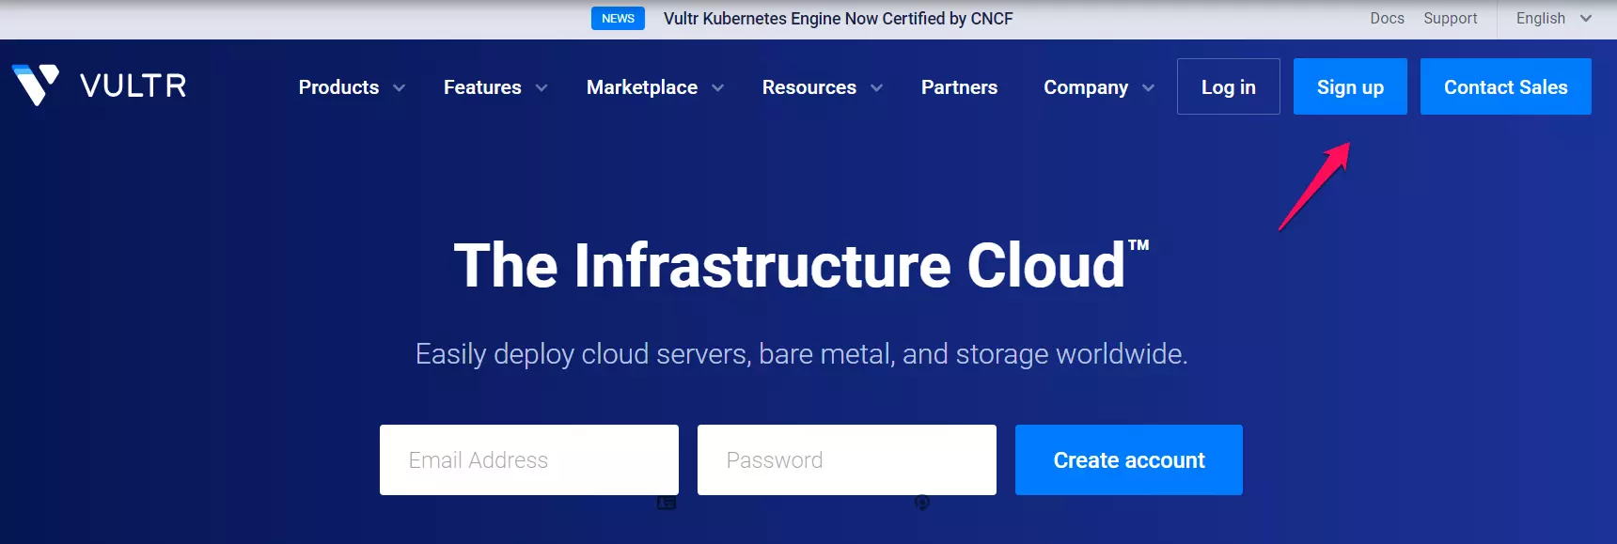Open the English language selector
Viewport: 1617px width, 544px height.
pos(1553,18)
